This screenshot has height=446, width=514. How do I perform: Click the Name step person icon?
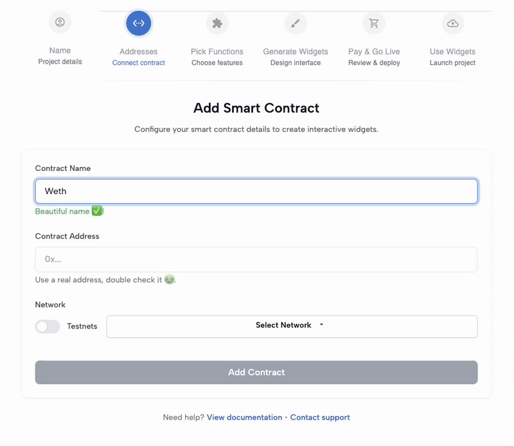pos(60,22)
